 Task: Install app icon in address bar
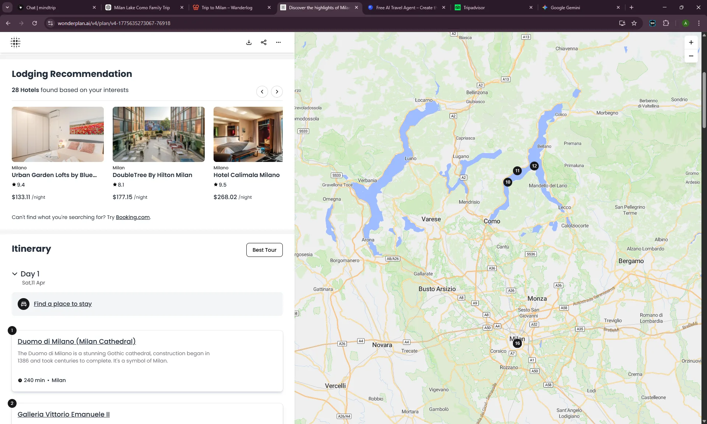(622, 23)
